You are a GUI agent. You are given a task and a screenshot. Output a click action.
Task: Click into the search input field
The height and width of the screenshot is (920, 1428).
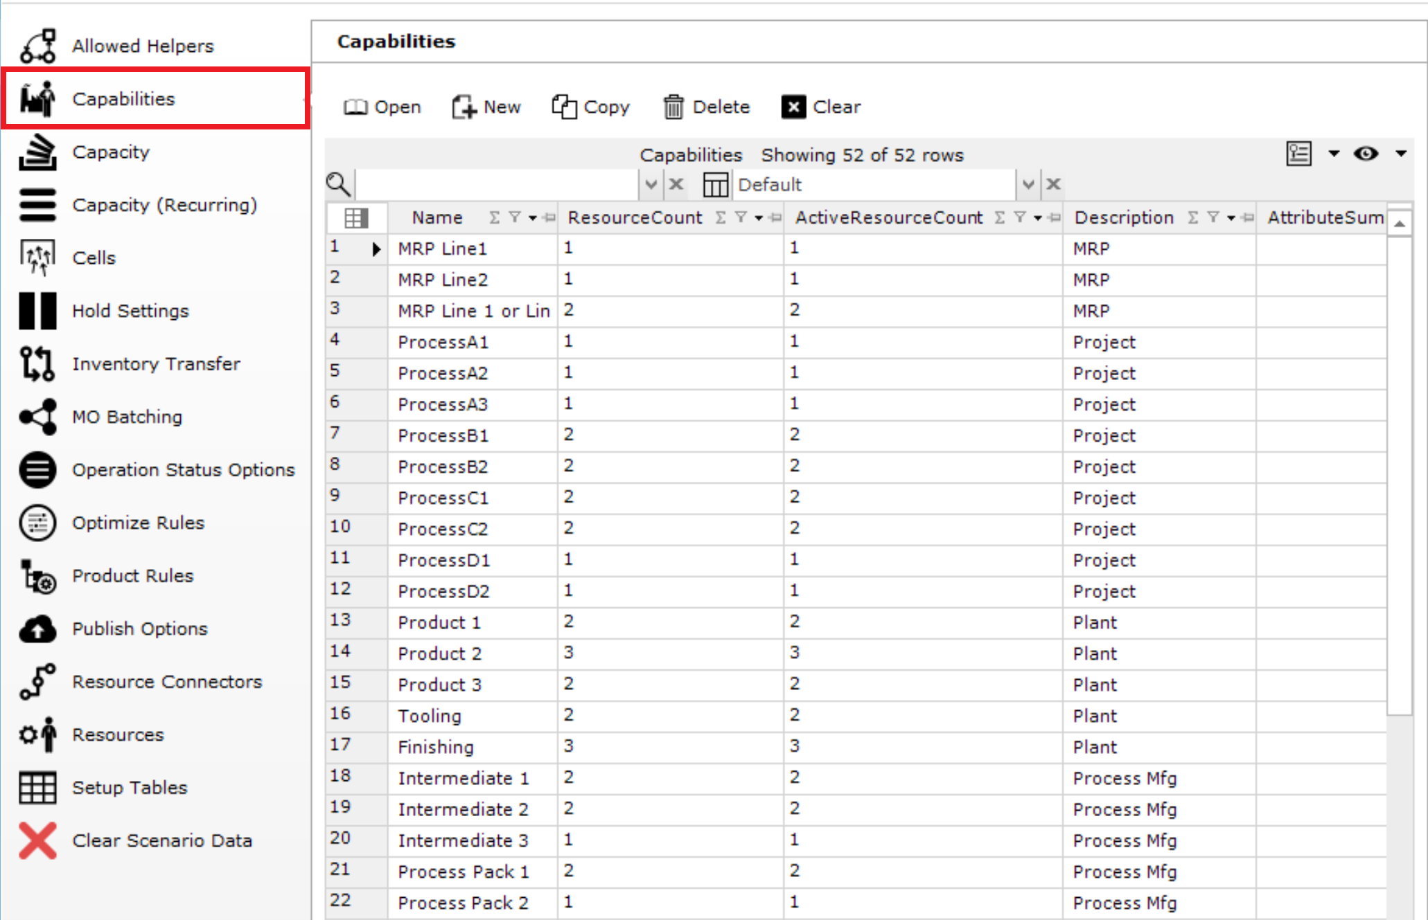click(x=497, y=185)
